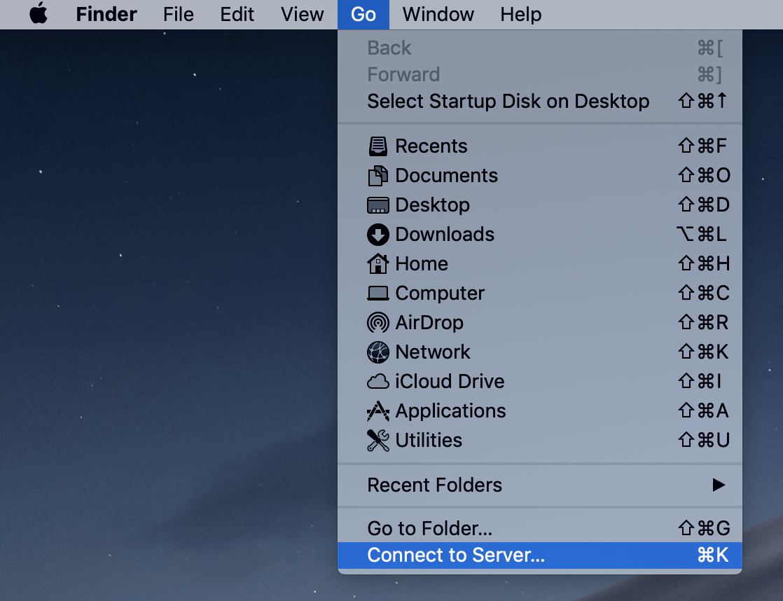Open the File menu
Image resolution: width=783 pixels, height=601 pixels.
(179, 15)
